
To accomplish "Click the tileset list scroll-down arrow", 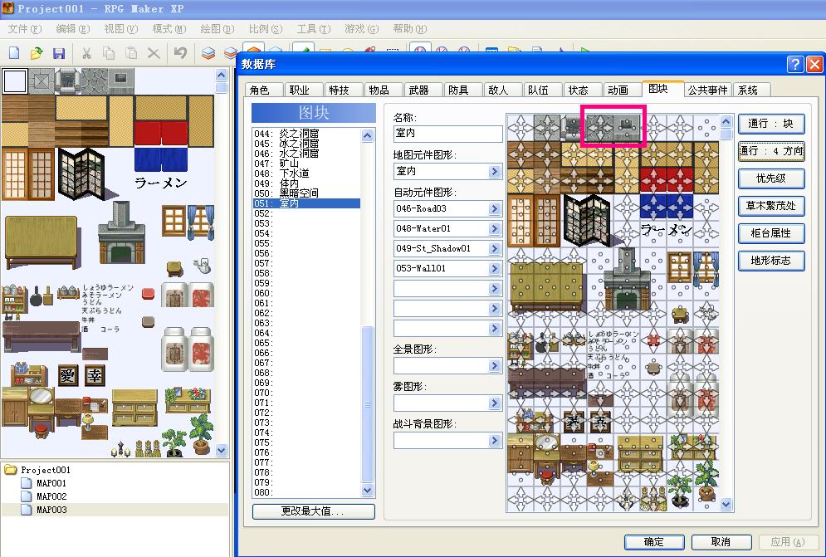I will click(367, 491).
